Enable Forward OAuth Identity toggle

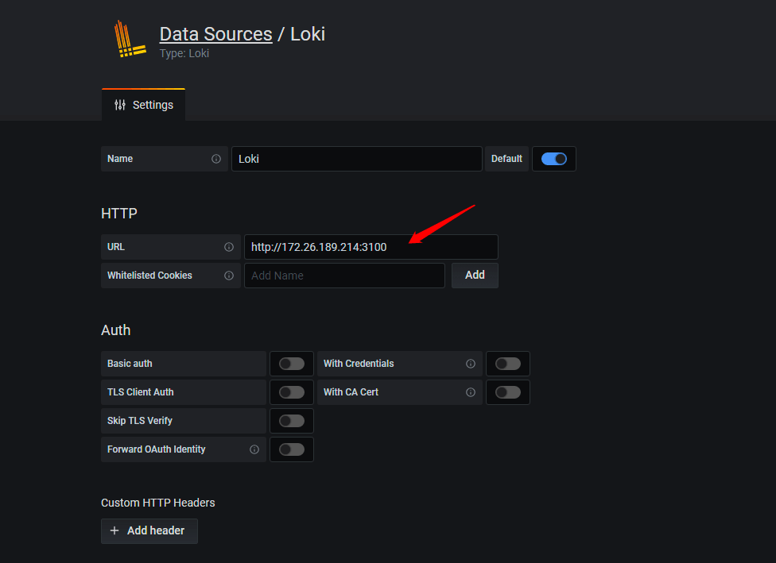coord(292,449)
